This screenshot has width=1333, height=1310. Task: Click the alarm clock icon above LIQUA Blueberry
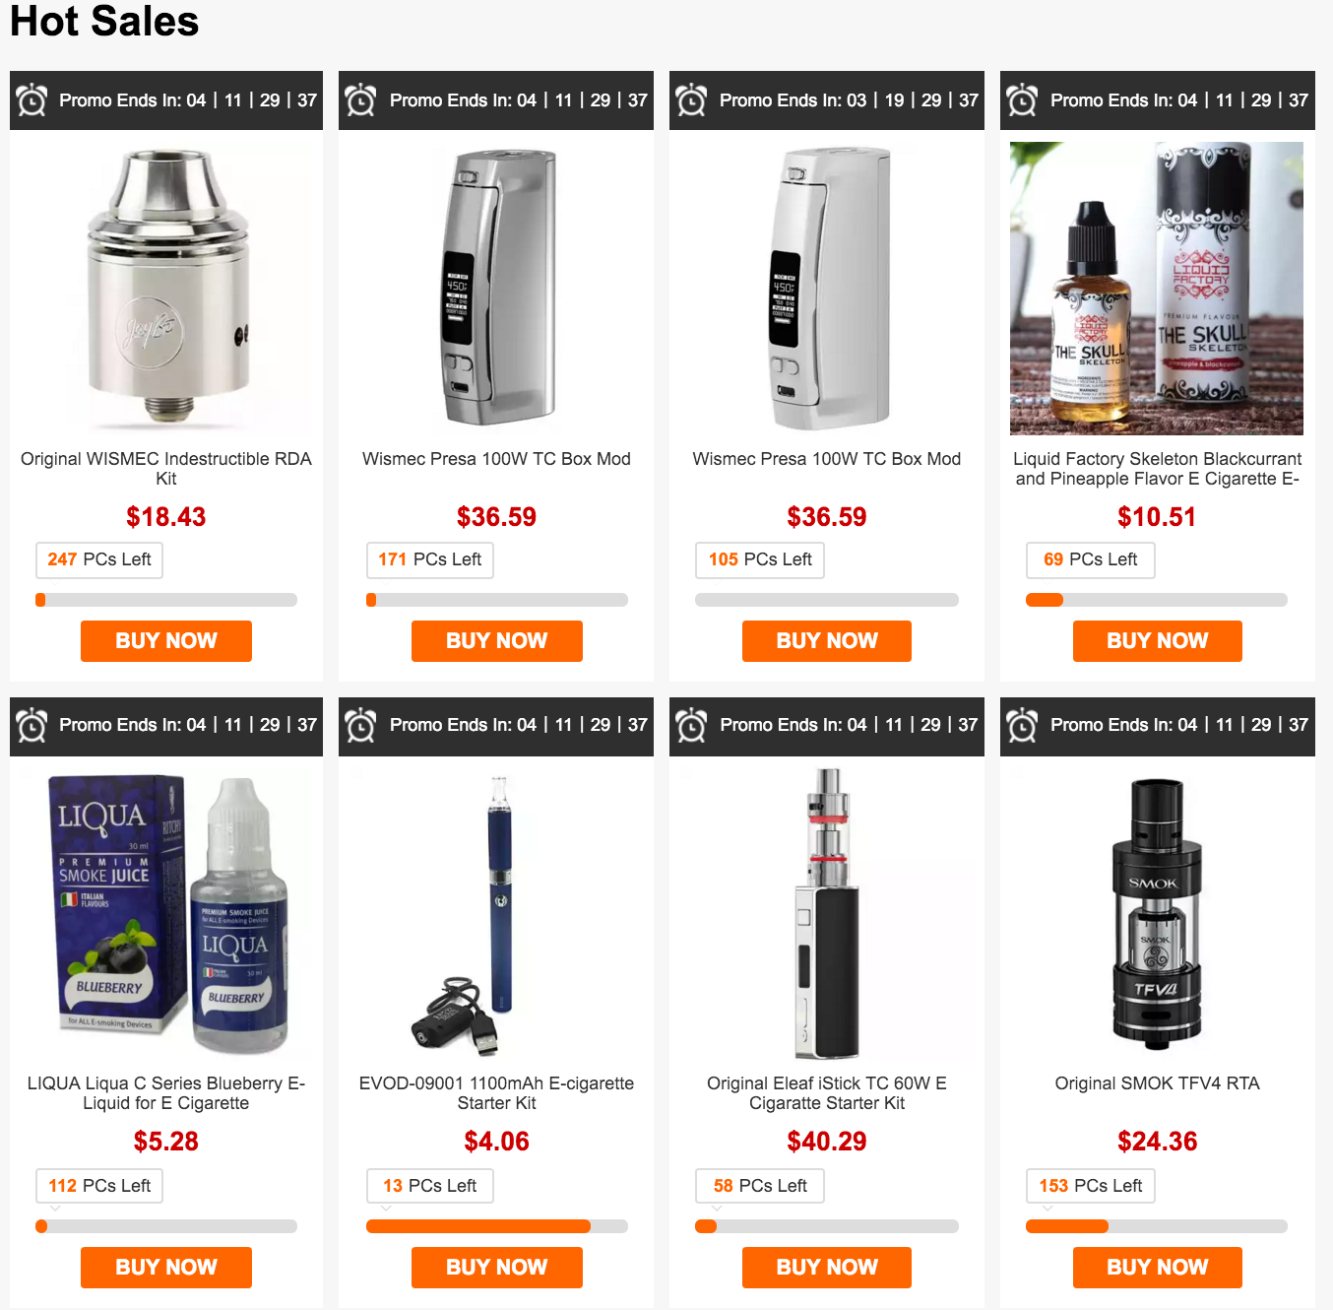(32, 725)
